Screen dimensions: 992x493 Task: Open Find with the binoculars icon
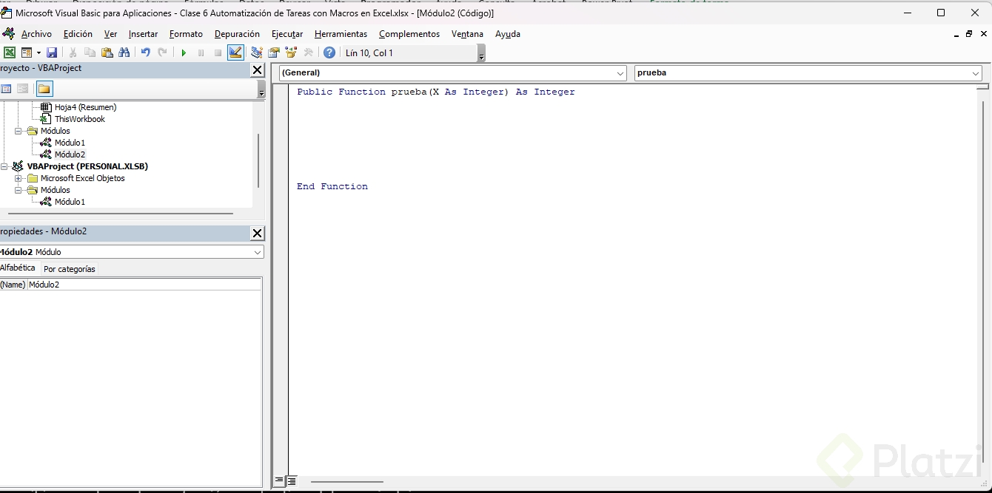[124, 52]
